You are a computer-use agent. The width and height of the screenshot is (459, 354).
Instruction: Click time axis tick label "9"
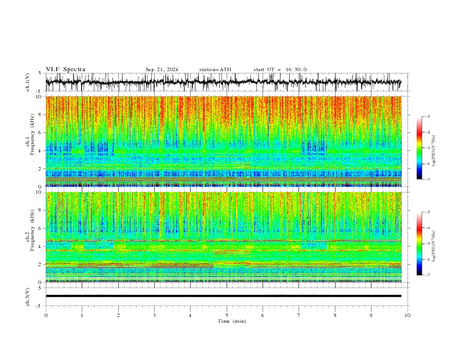pos(371,315)
